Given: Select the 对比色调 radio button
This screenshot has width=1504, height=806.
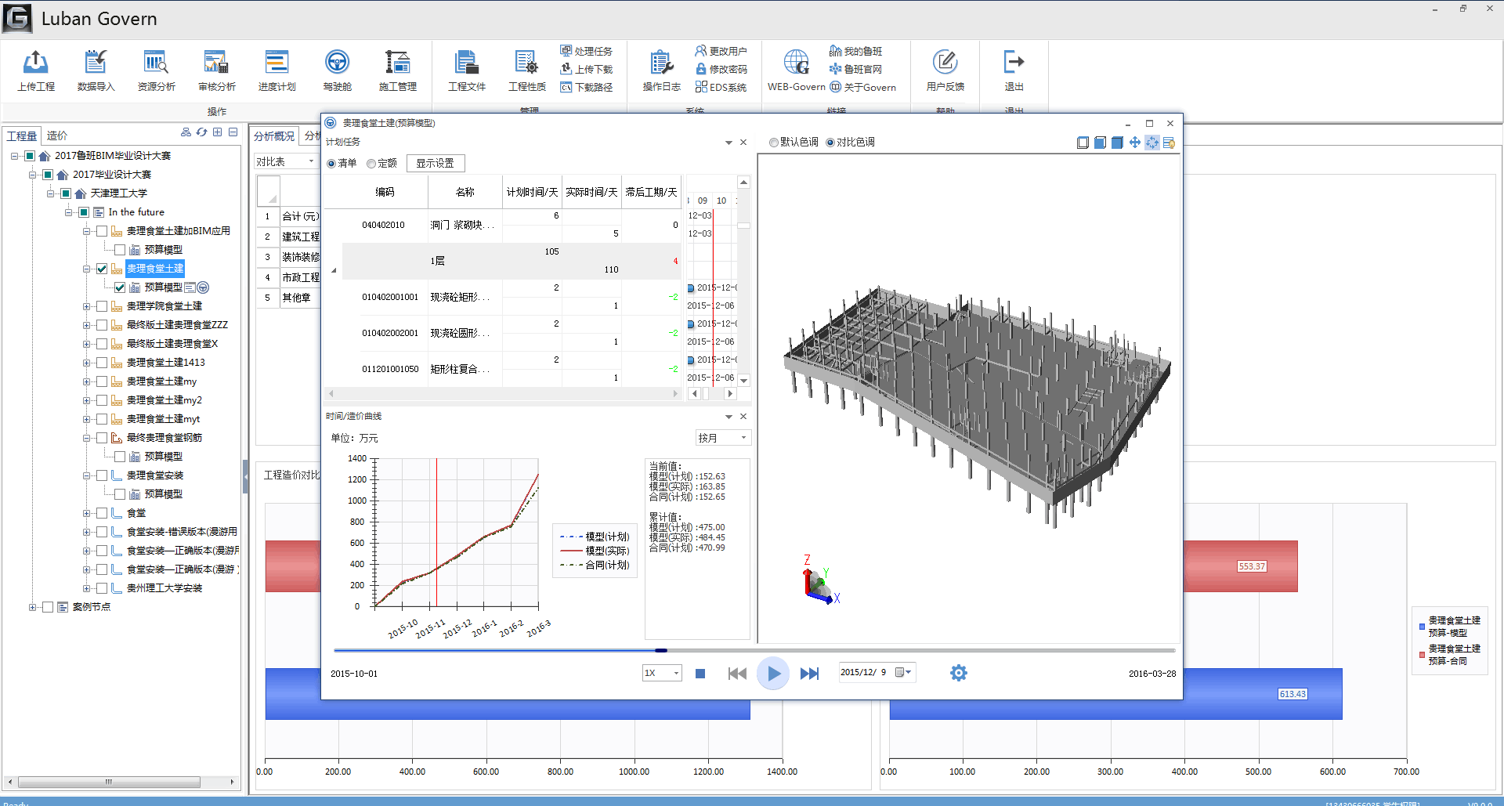Looking at the screenshot, I should point(830,143).
